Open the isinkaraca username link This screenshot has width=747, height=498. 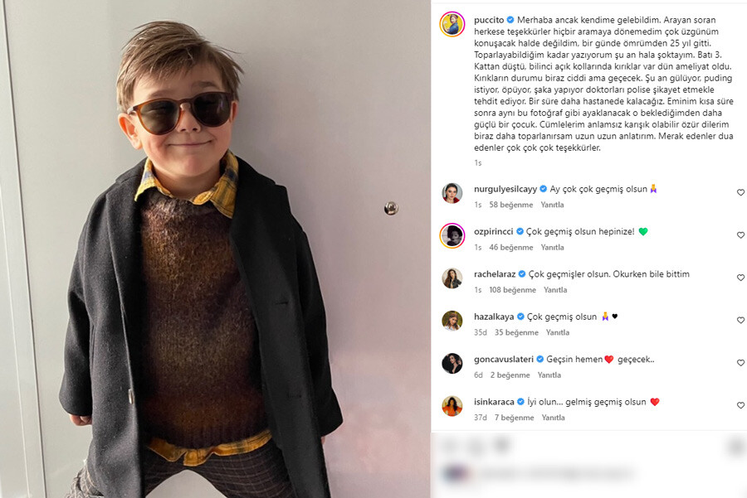493,402
